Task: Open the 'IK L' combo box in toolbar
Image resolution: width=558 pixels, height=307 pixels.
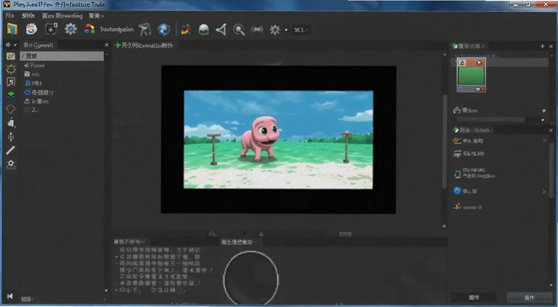Action: (301, 30)
